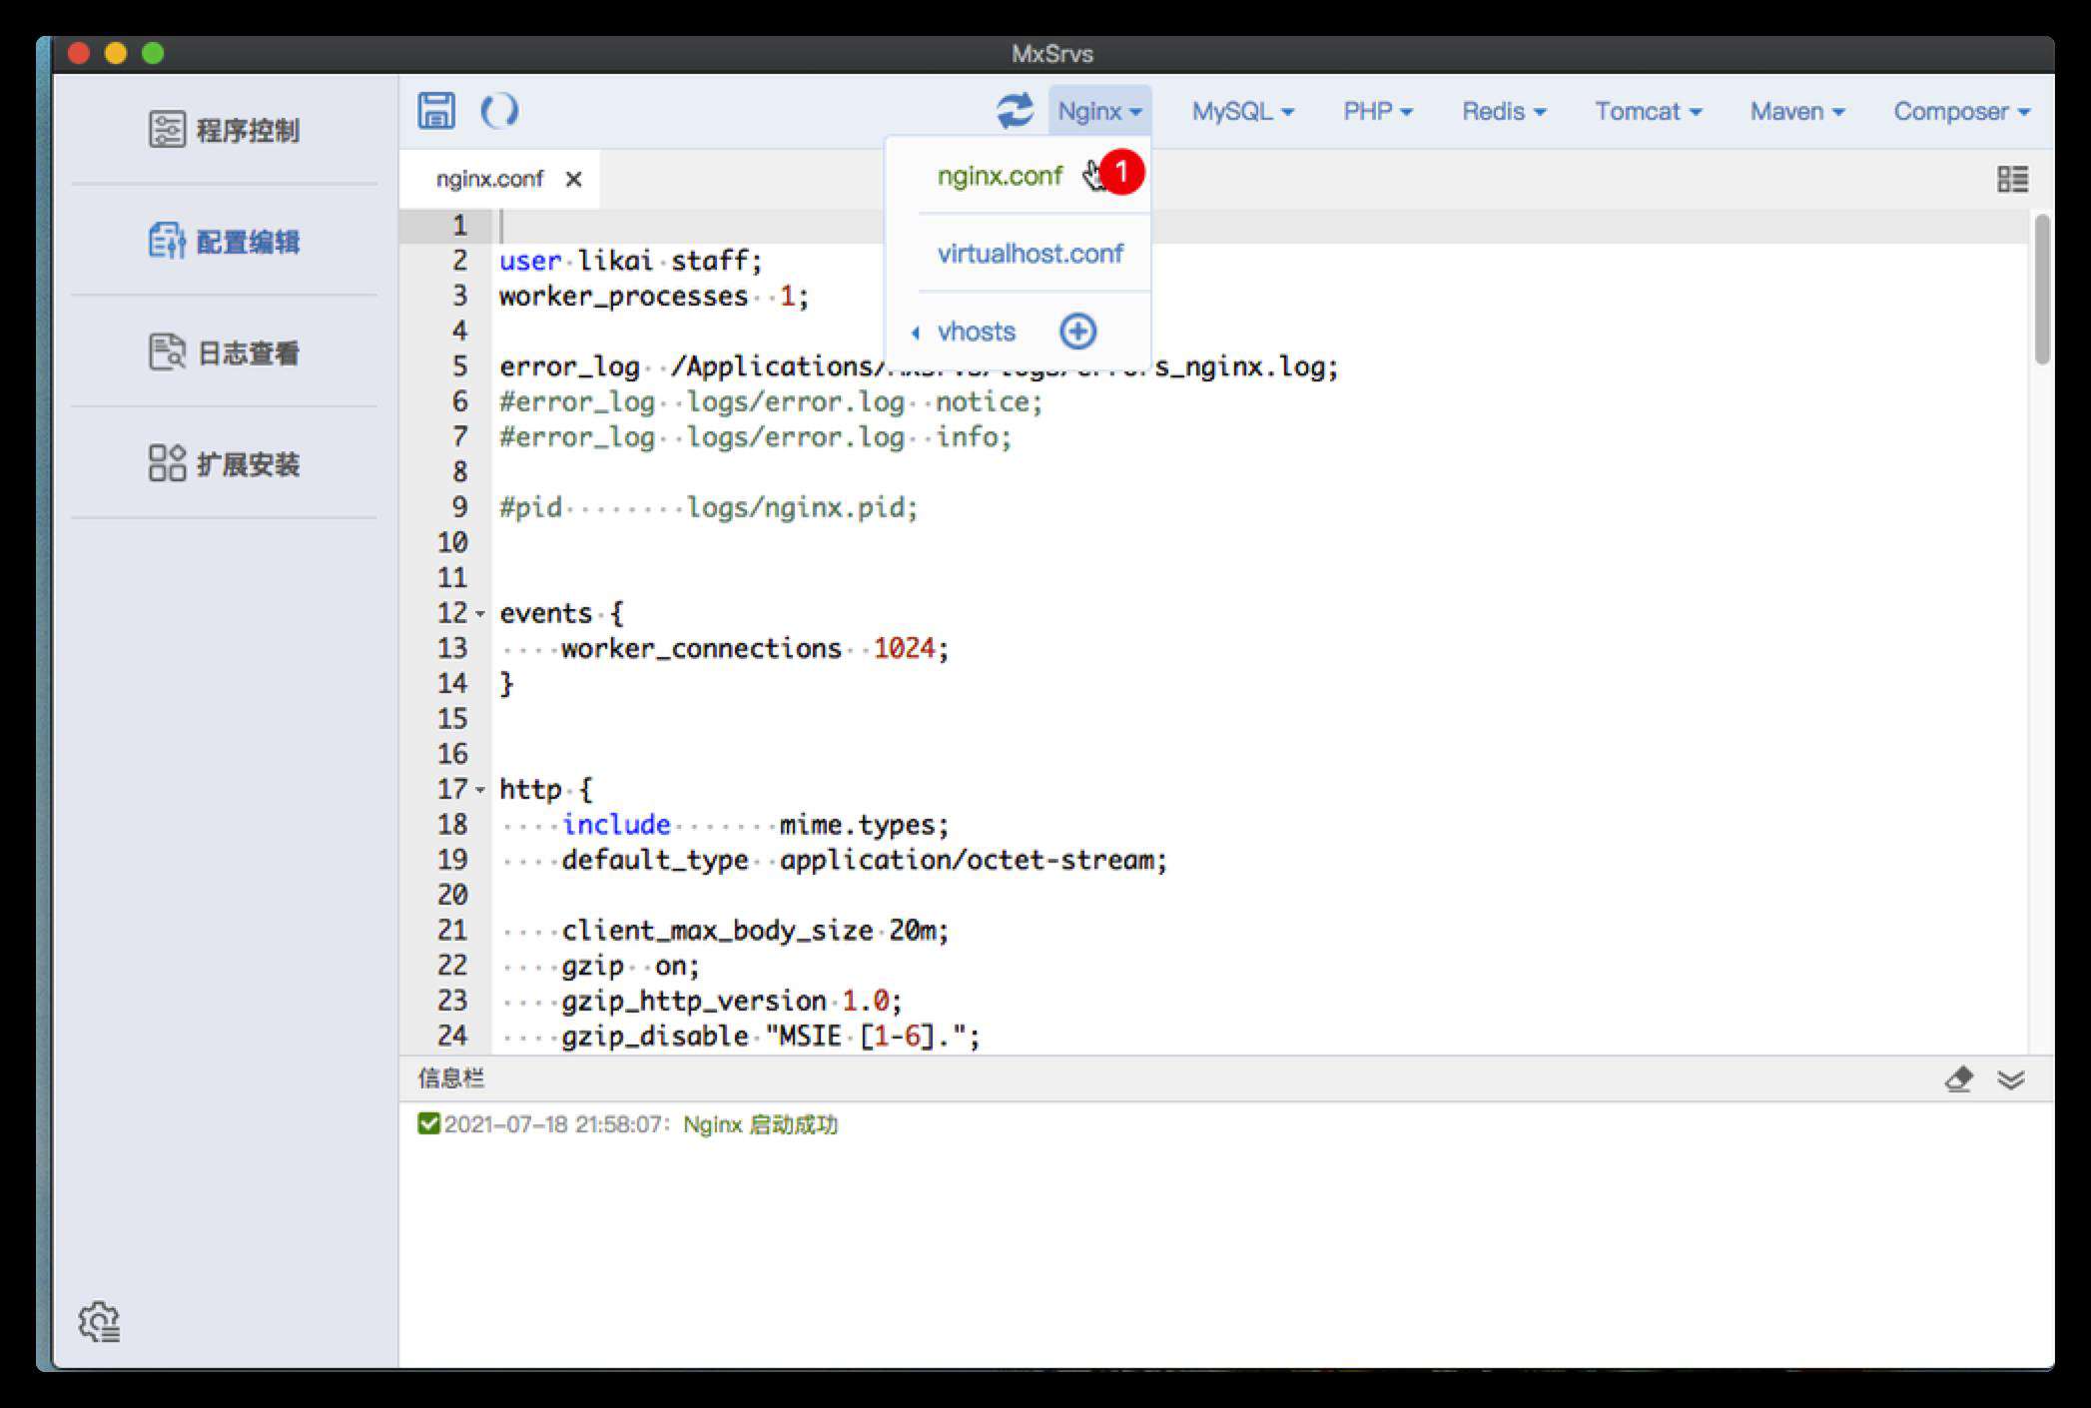Collapse the events block at line 12
The width and height of the screenshot is (2091, 1408).
[480, 613]
